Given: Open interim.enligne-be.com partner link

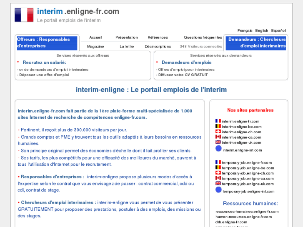Looking at the screenshot, I should [x=242, y=127].
